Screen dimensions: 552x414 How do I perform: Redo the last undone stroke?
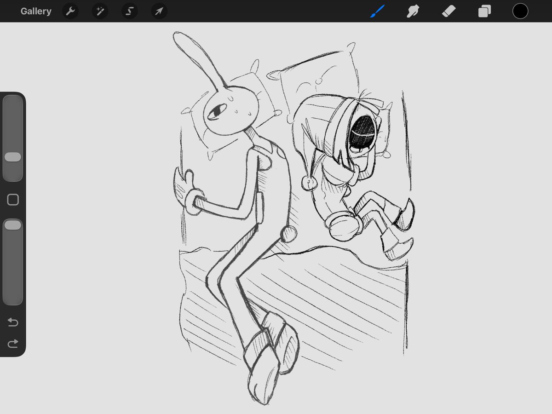13,343
